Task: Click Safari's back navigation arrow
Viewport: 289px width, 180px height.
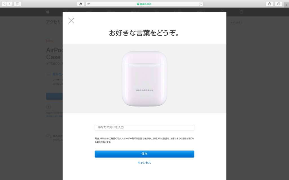Action: click(4, 4)
